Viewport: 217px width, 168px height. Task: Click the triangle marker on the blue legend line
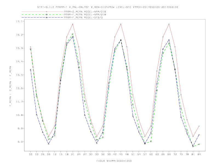pos(47,18)
